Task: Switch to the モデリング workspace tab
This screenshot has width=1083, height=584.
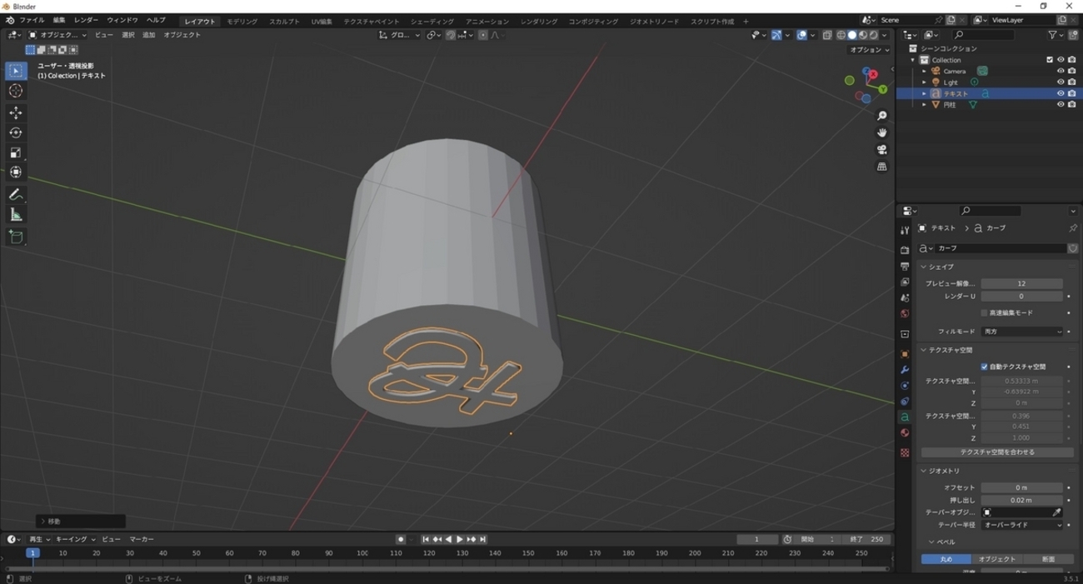Action: 242,21
